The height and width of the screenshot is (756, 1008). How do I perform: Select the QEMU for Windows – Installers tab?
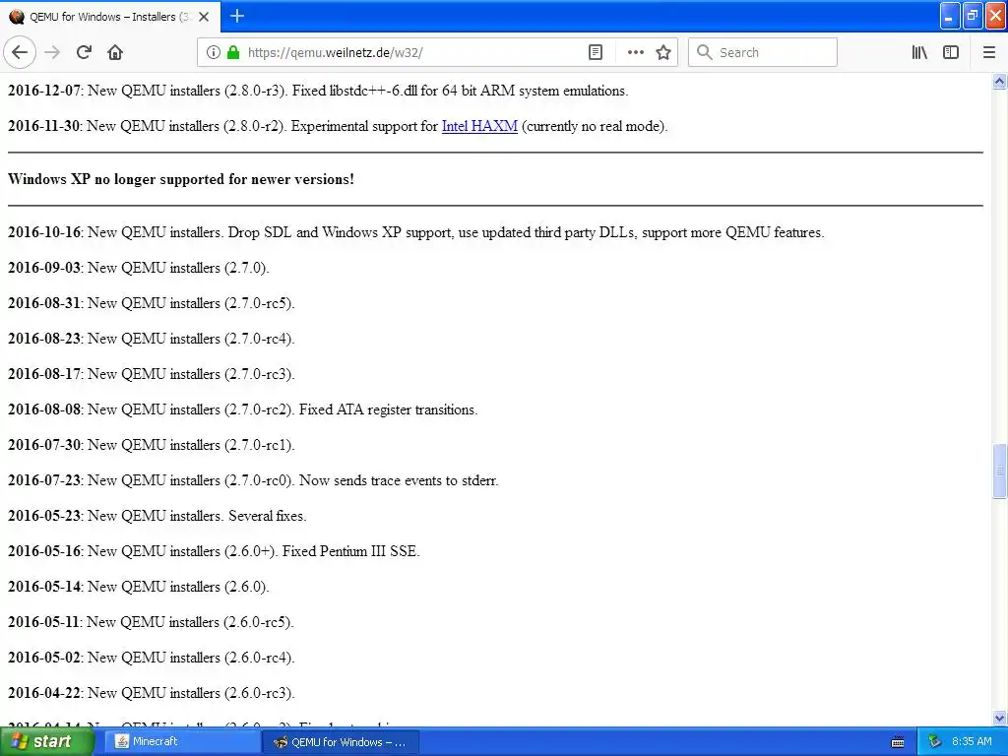coord(109,17)
